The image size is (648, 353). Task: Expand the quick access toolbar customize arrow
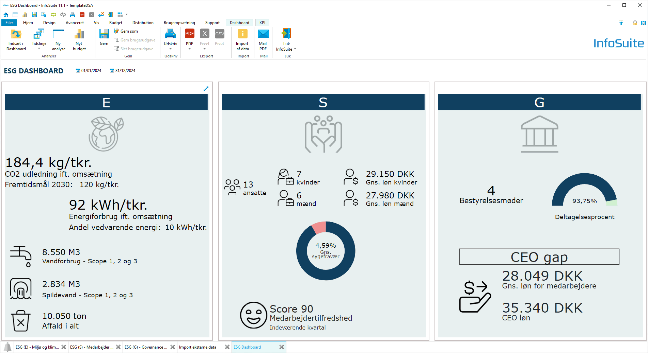127,15
